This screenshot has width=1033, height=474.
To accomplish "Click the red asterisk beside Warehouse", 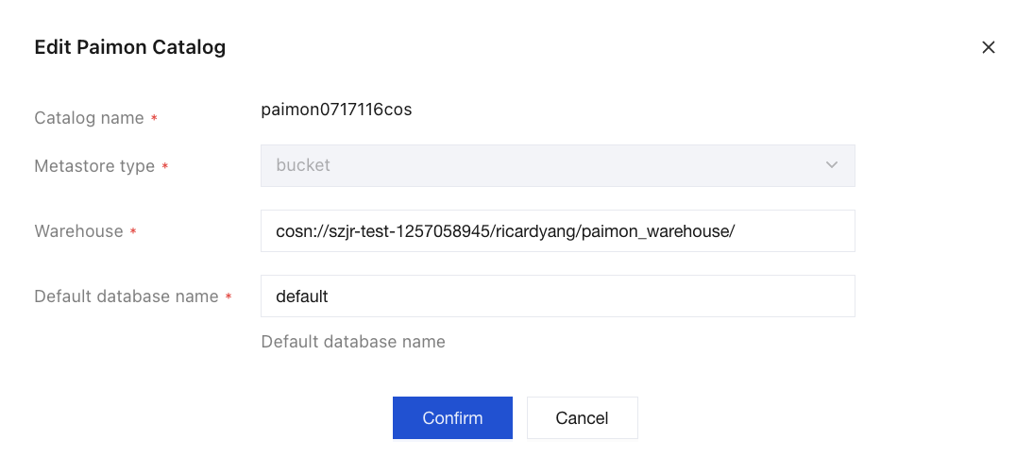I will click(x=133, y=232).
